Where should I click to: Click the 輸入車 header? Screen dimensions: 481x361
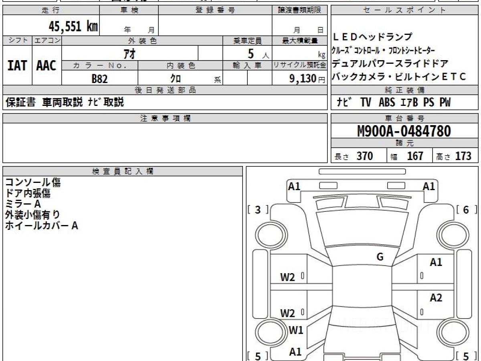(x=247, y=65)
